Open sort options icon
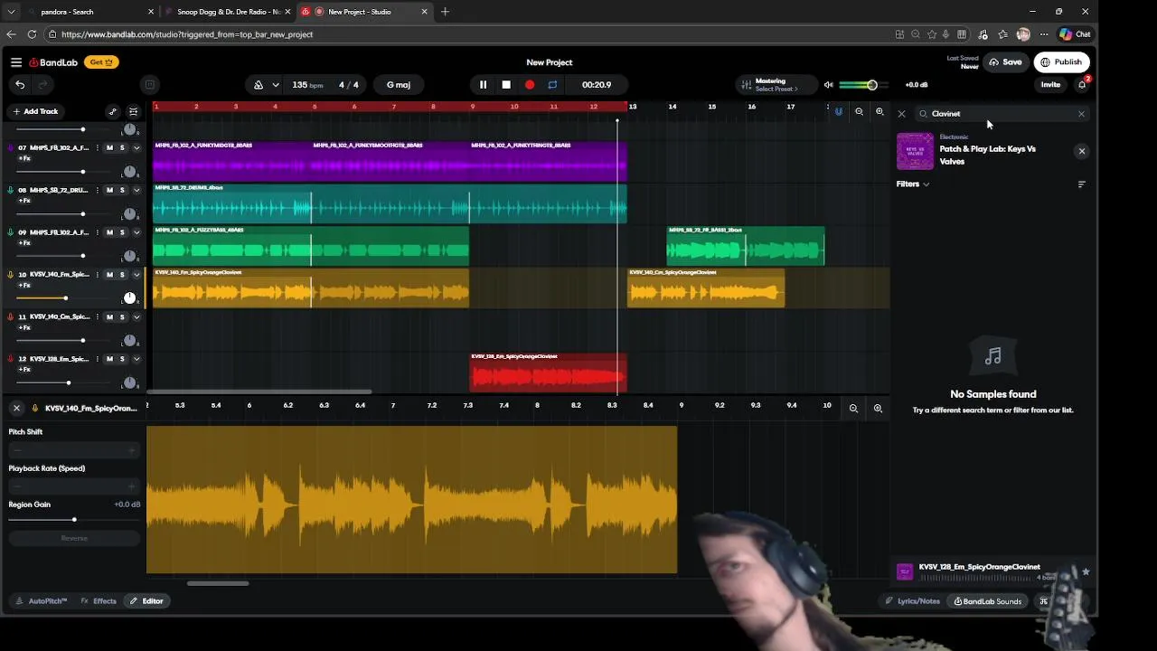This screenshot has width=1157, height=651. 1082,184
